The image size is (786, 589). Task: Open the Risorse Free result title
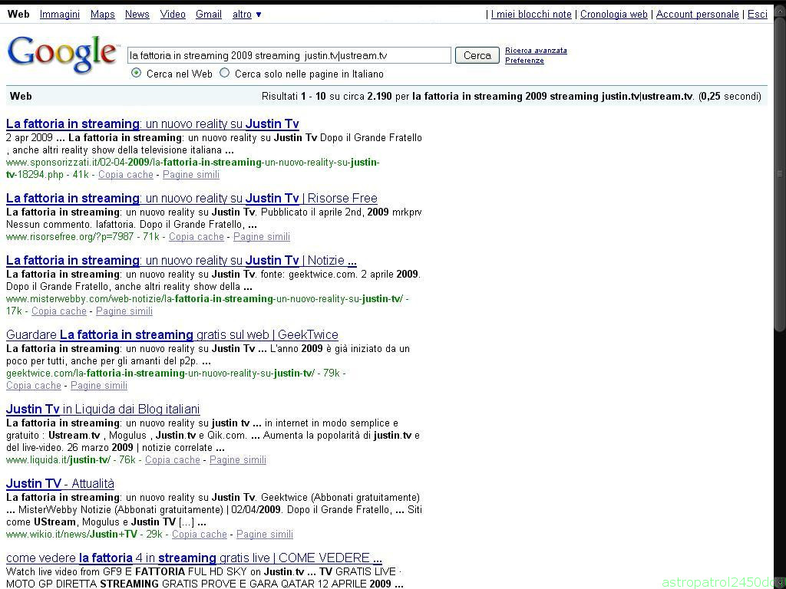click(x=191, y=199)
